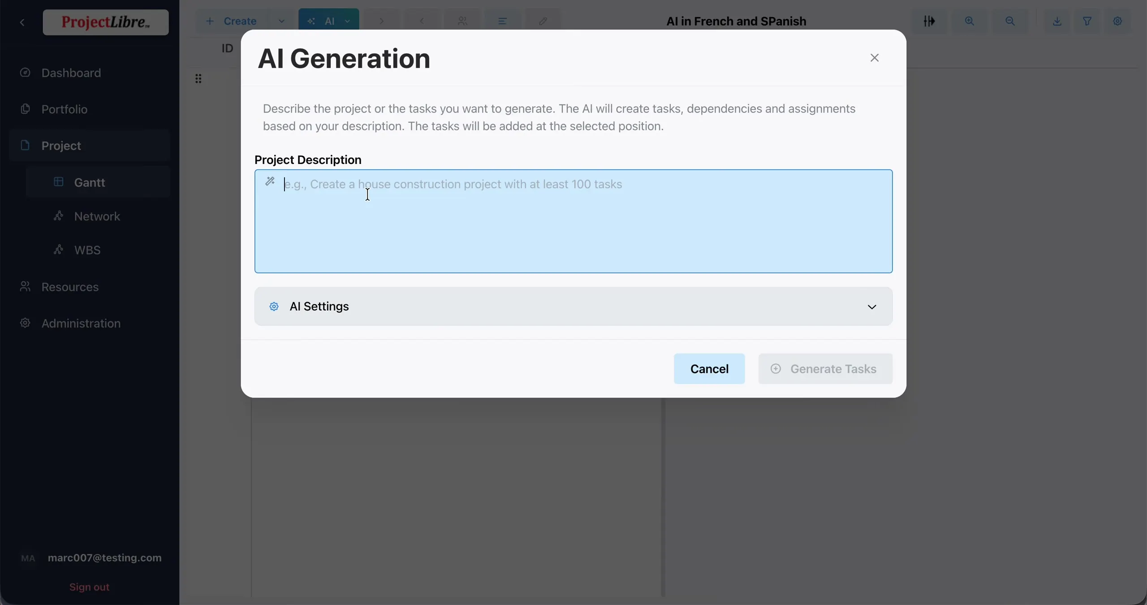
Task: Open the Resources page
Action: 90,287
